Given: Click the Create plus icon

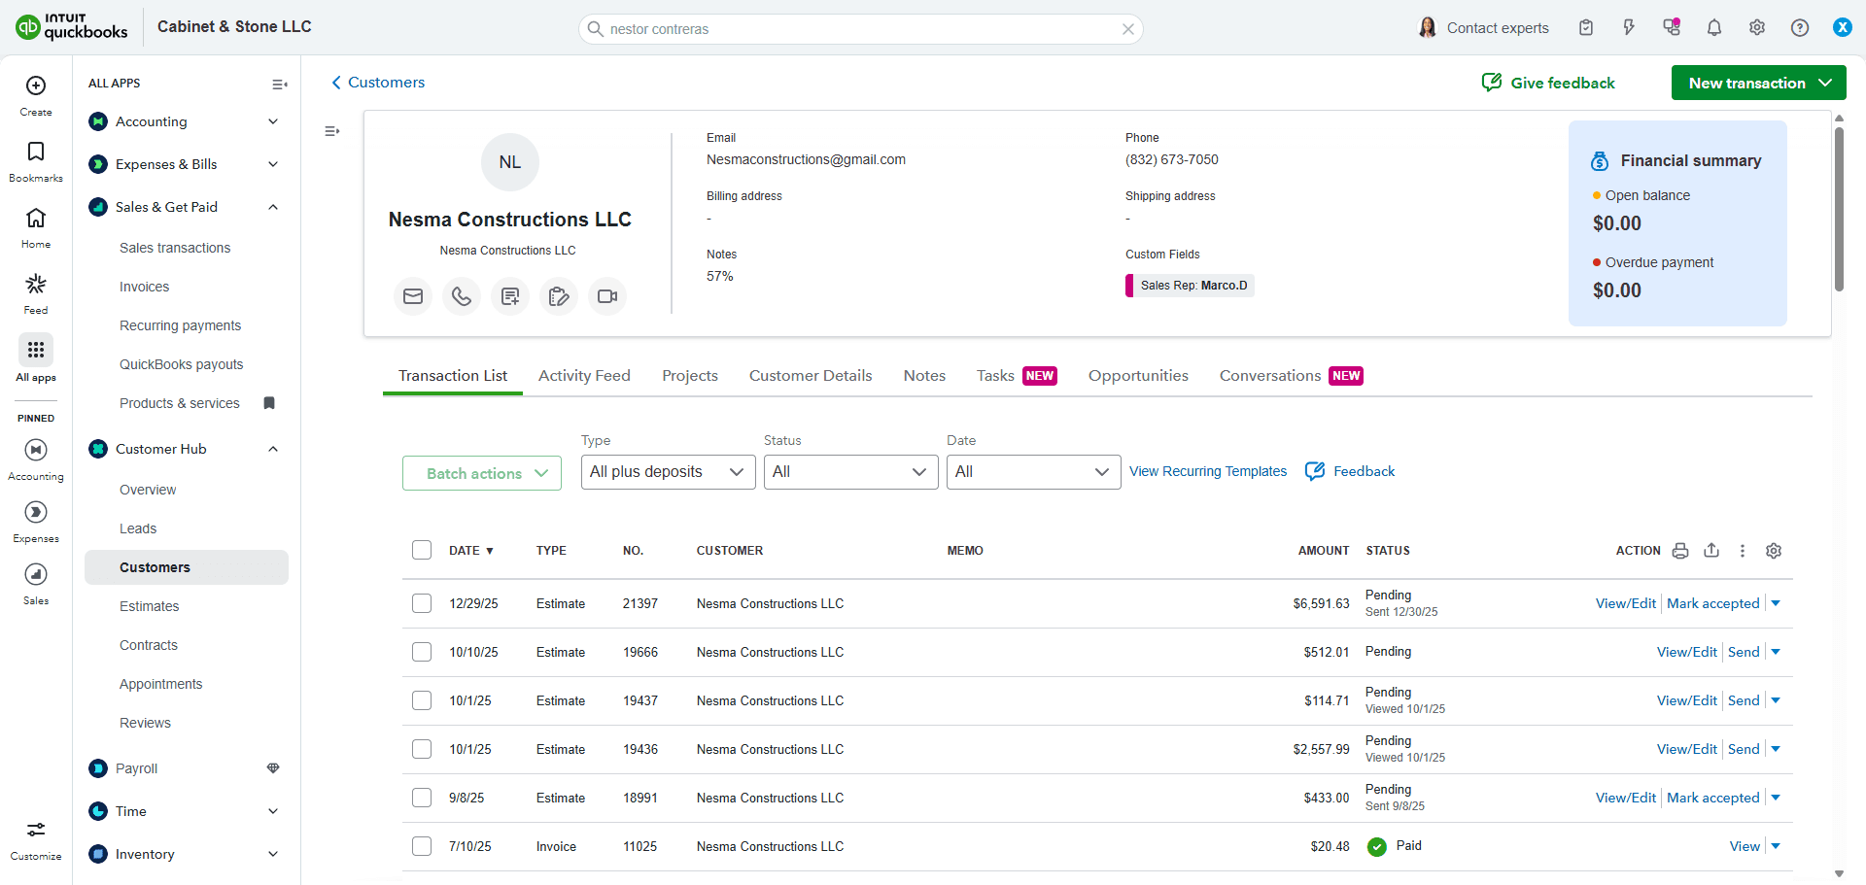Looking at the screenshot, I should (x=36, y=85).
